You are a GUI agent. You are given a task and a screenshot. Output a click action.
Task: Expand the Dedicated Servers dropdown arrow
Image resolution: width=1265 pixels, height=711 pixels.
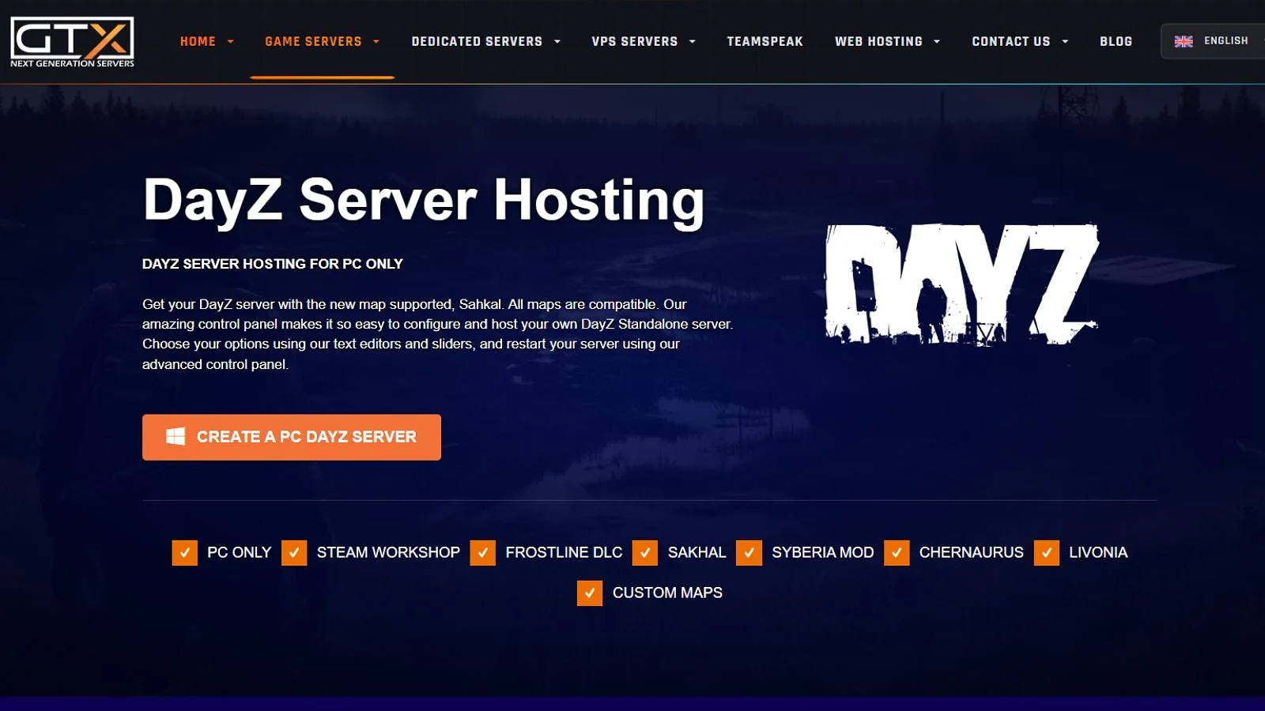tap(557, 42)
